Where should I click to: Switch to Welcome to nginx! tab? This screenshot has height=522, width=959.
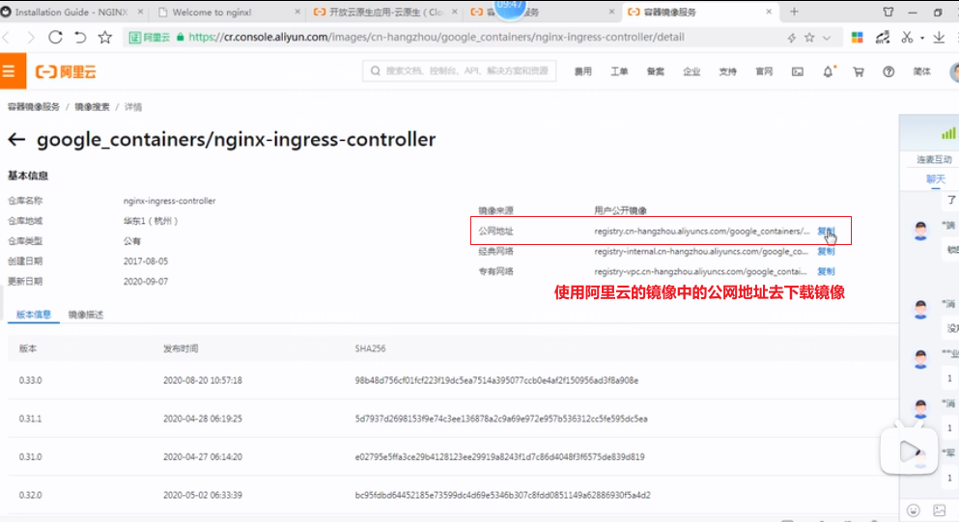212,13
